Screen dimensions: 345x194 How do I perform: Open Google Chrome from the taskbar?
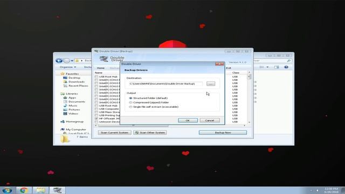coord(24,190)
